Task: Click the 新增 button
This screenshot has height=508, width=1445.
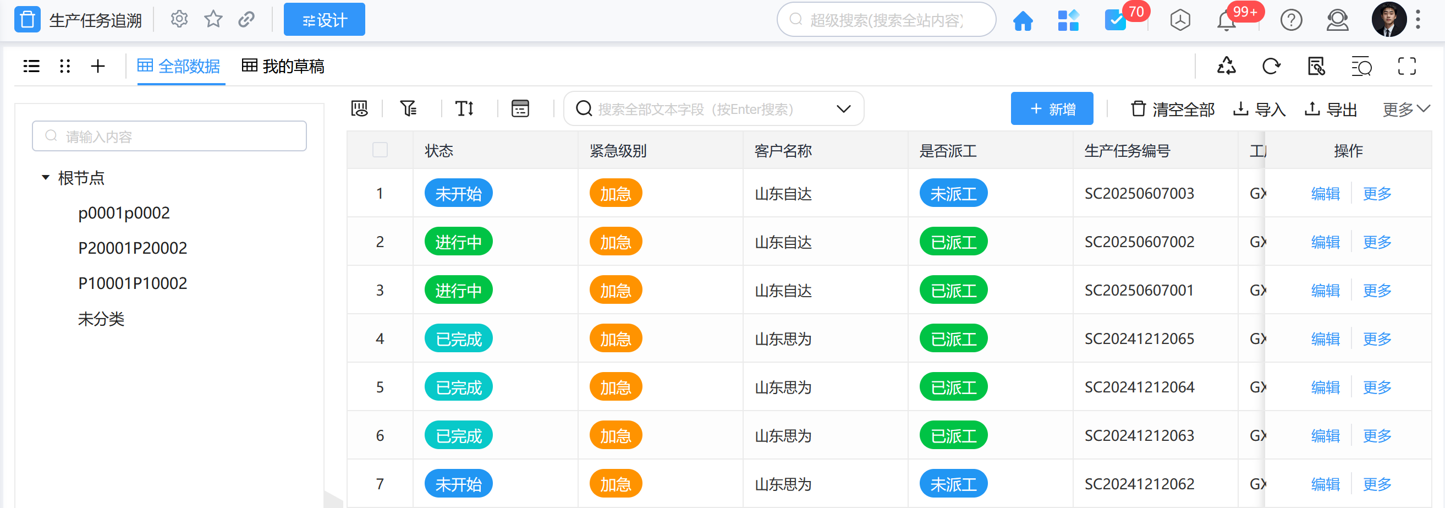Action: coord(1052,109)
